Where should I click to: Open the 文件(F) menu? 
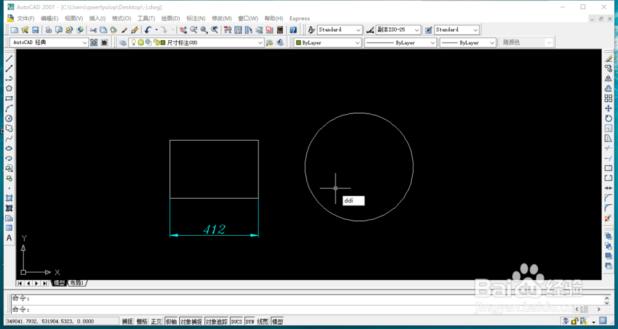coord(25,19)
